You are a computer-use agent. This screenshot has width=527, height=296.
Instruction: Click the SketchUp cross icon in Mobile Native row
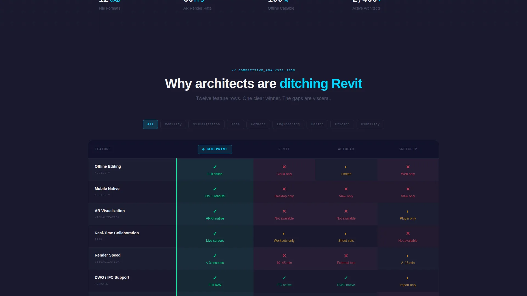(408, 189)
